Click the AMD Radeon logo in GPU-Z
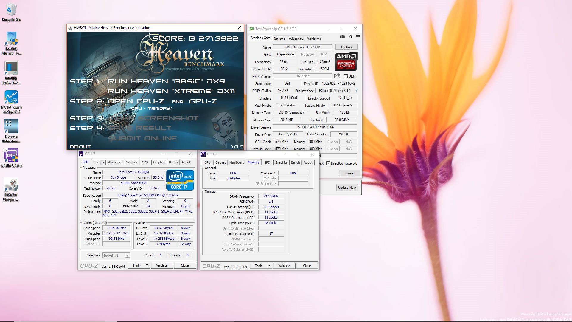The width and height of the screenshot is (572, 322). pos(346,61)
